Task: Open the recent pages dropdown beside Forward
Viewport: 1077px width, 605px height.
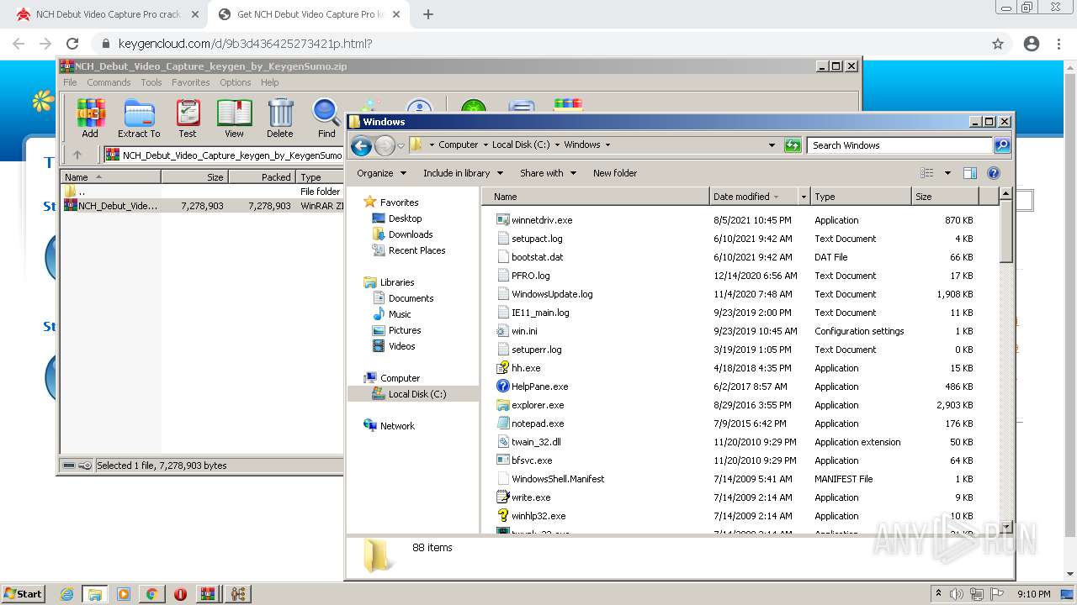Action: pyautogui.click(x=401, y=145)
